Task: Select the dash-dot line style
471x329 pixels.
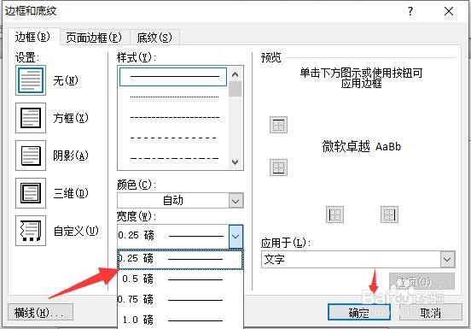Action: pos(173,158)
